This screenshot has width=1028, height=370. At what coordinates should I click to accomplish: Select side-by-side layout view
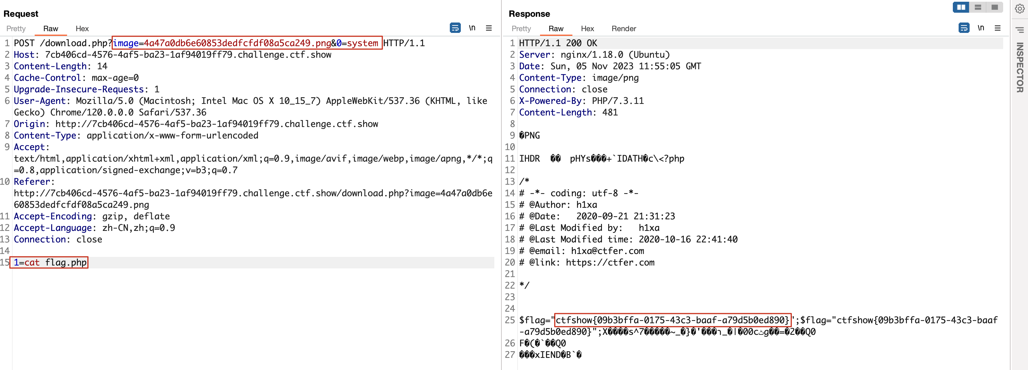[961, 7]
